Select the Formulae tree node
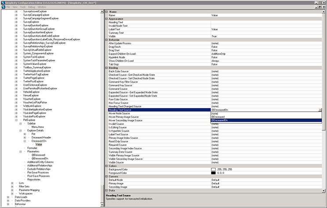This screenshot has height=208, width=327. point(32,148)
